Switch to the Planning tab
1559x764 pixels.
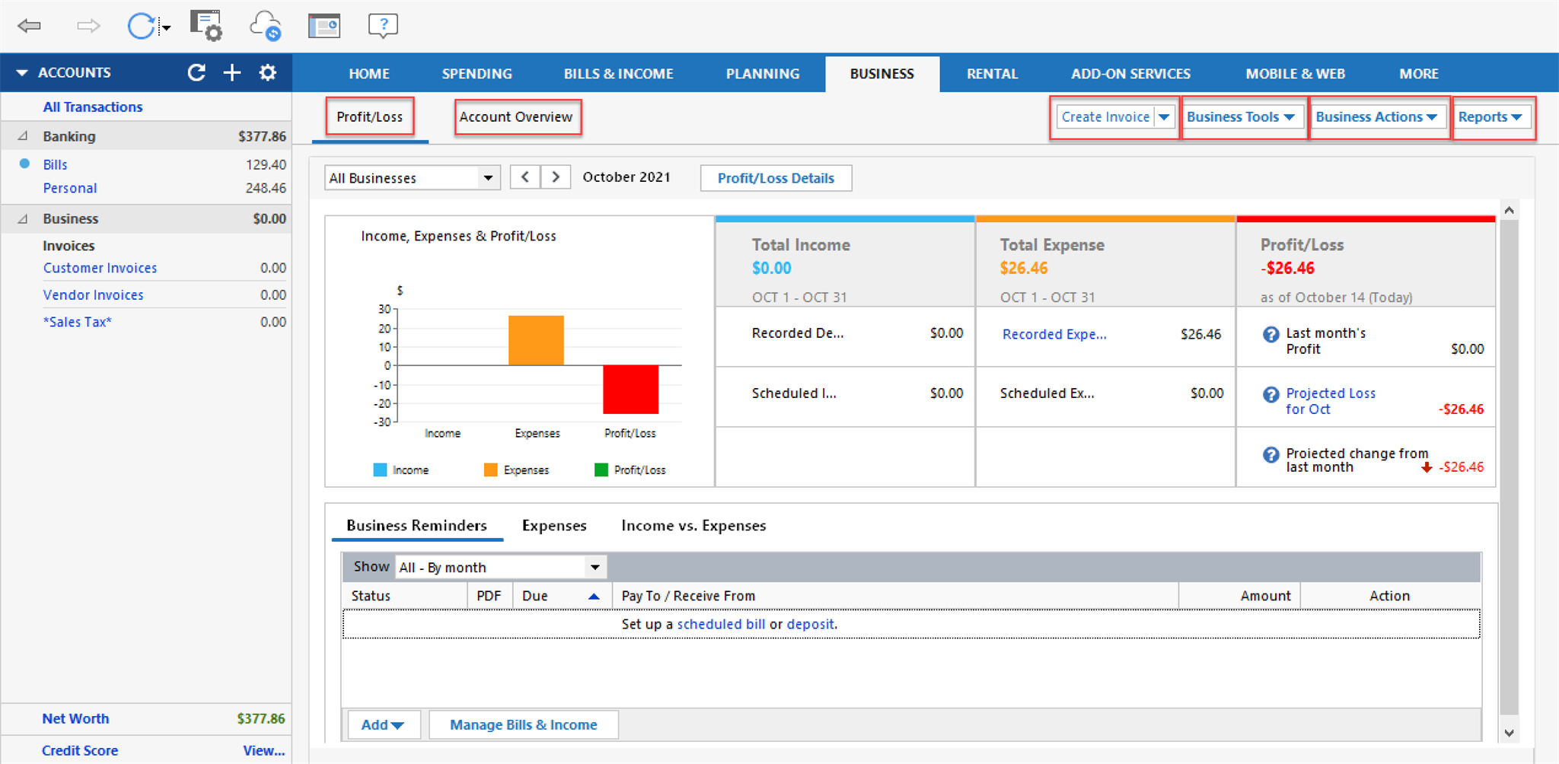pyautogui.click(x=762, y=74)
